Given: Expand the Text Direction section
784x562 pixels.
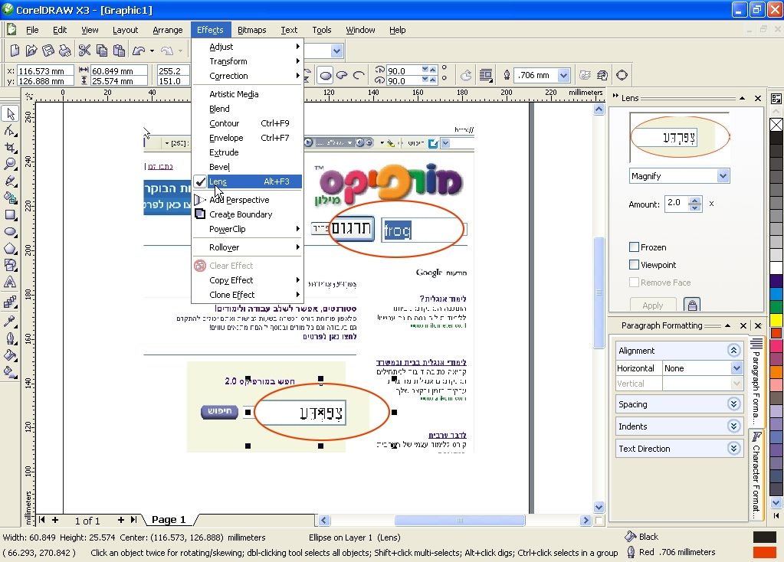Looking at the screenshot, I should point(733,449).
